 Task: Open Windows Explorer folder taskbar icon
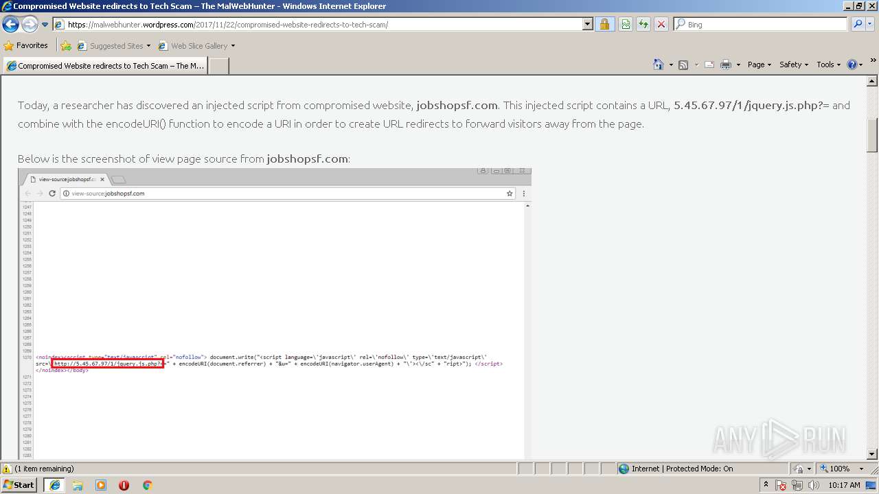coord(78,485)
